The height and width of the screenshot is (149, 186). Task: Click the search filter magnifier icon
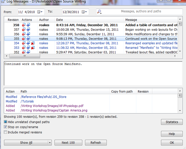[99, 12]
